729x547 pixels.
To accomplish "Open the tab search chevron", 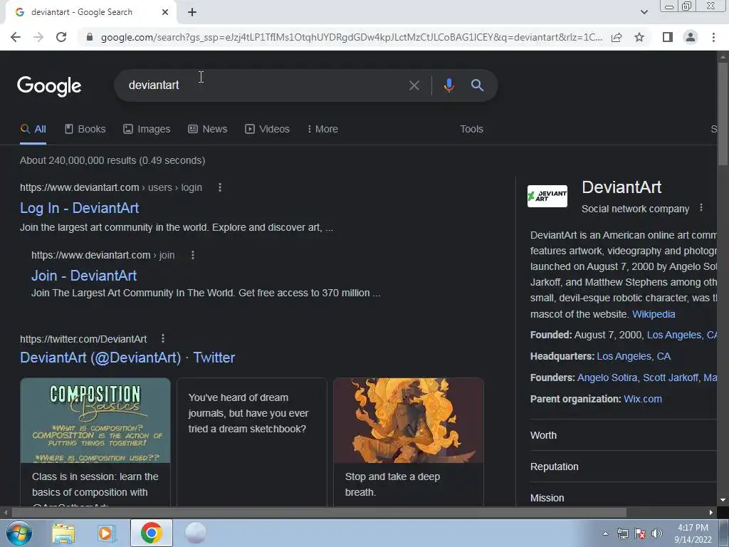I will coord(644,12).
